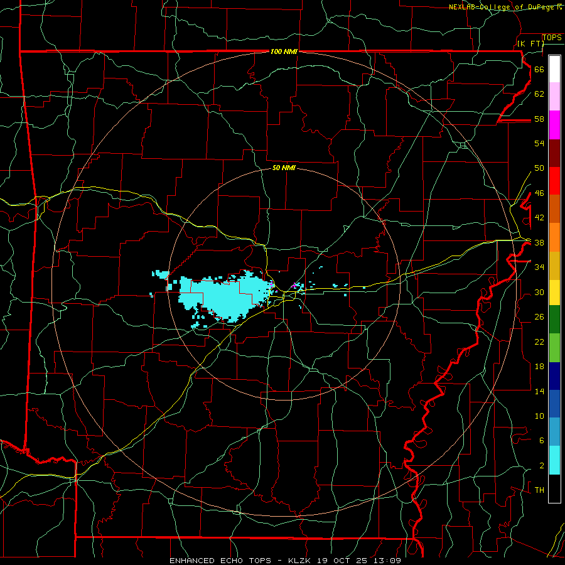Click the 10 legend value
This screenshot has width=565, height=565.
click(x=539, y=416)
